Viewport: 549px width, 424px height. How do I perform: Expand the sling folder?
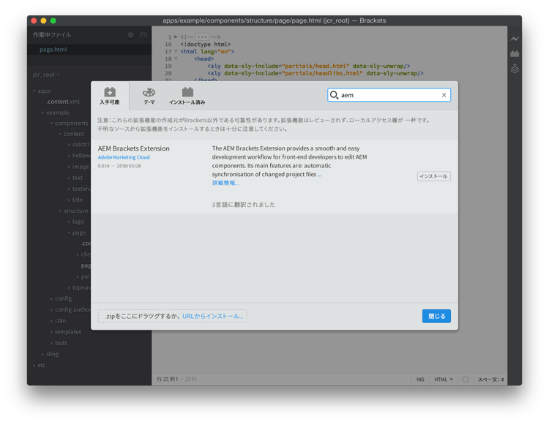point(42,354)
